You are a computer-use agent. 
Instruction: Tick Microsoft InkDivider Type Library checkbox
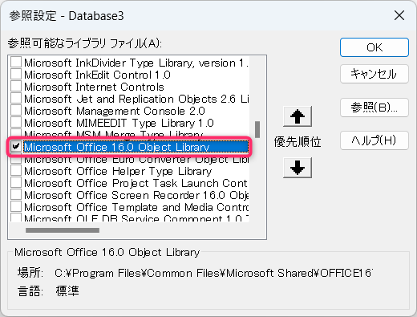(16, 62)
